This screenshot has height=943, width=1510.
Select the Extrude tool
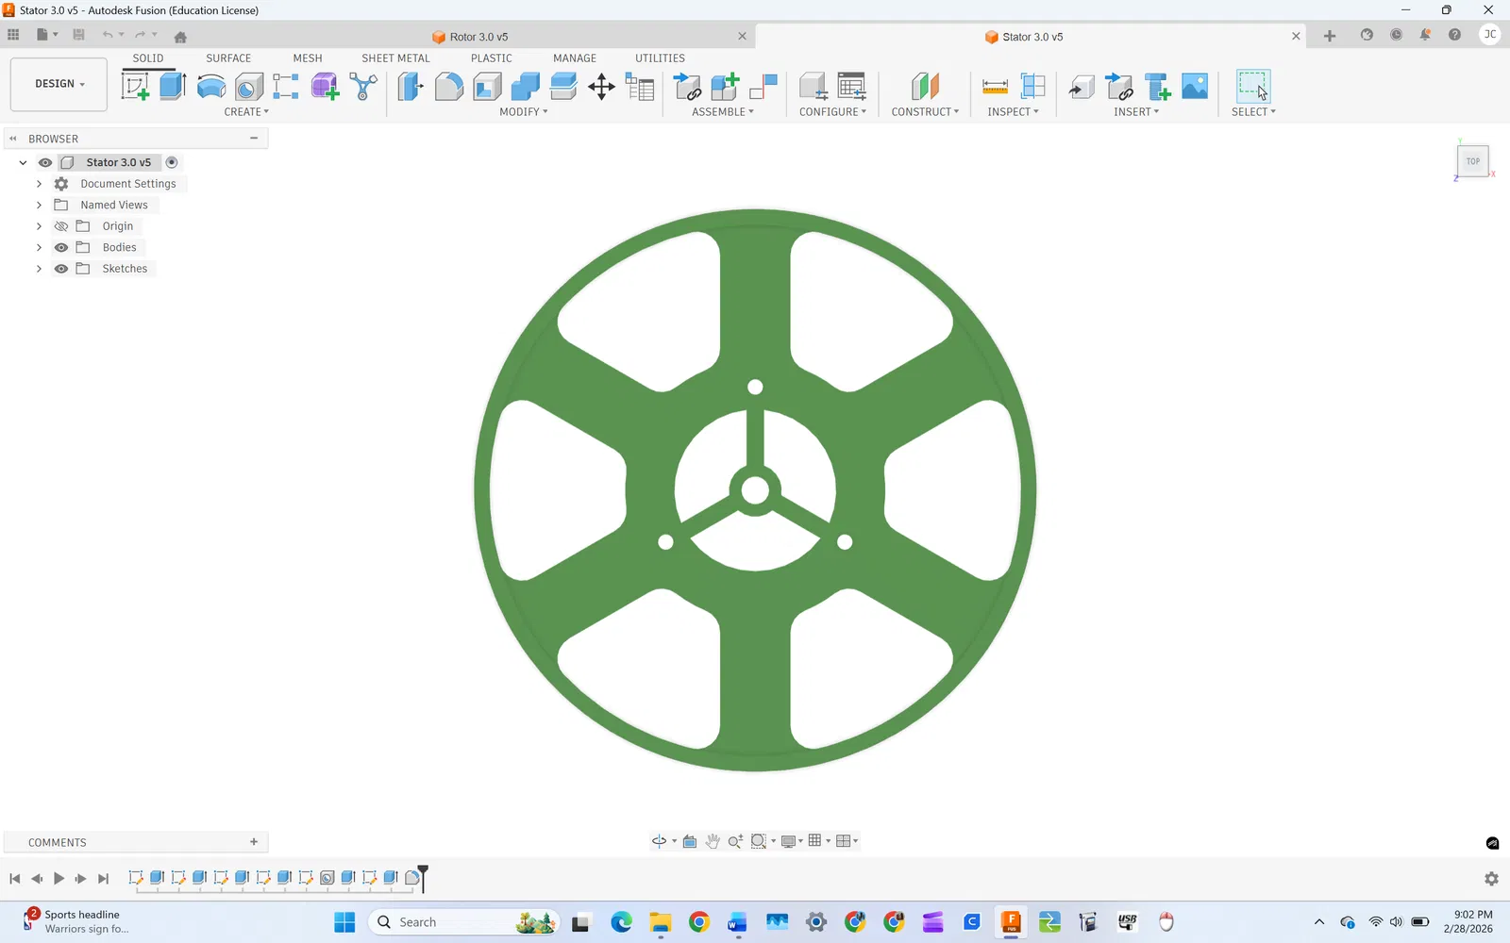[173, 87]
